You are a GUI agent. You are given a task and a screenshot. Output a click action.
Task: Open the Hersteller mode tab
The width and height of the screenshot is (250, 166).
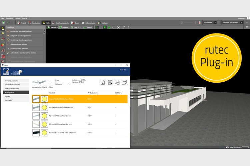[103, 23]
